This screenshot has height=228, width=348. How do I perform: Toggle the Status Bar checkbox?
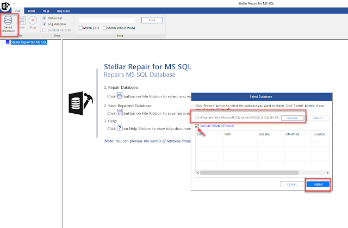click(x=45, y=18)
